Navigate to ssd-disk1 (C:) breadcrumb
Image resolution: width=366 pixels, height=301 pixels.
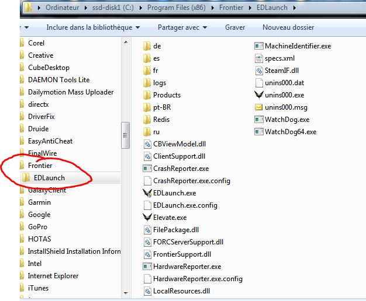(x=113, y=8)
